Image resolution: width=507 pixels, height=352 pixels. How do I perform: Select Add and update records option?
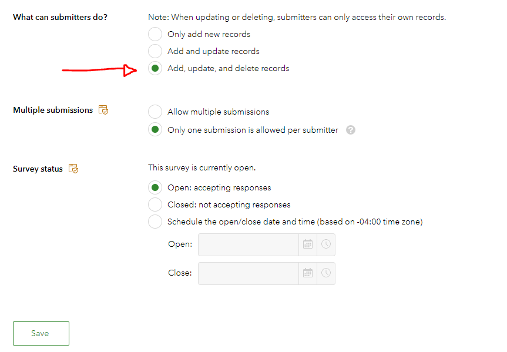pyautogui.click(x=155, y=51)
